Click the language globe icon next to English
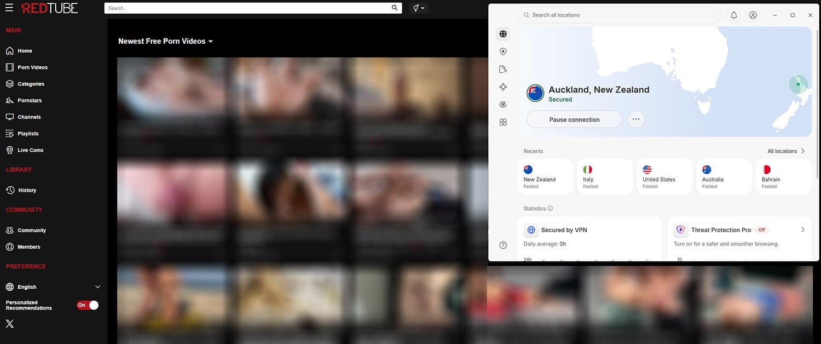821x344 pixels. click(9, 286)
